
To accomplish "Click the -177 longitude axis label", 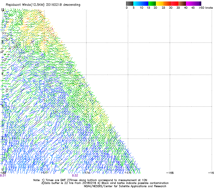I will [44, 173].
